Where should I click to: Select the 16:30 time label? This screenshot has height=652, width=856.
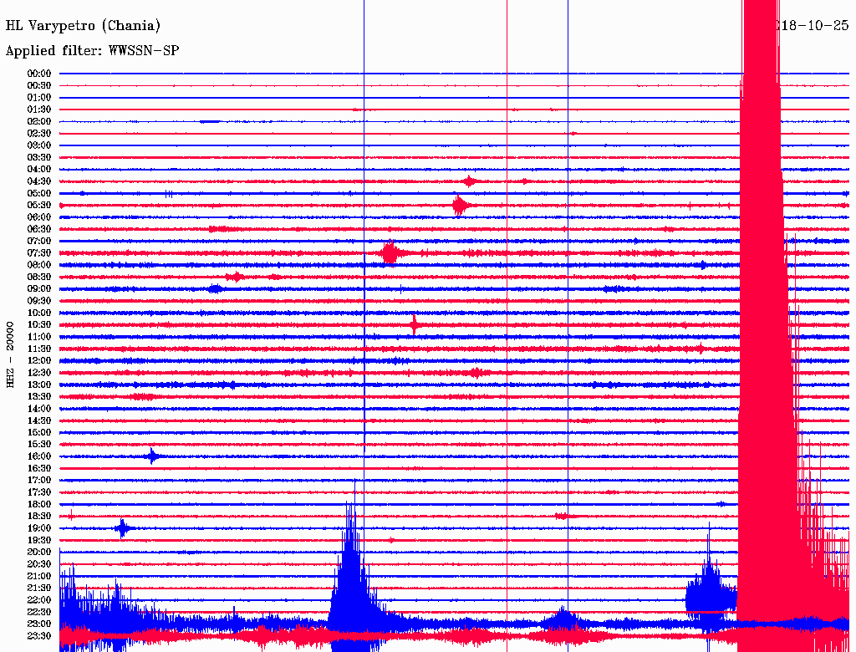click(39, 469)
